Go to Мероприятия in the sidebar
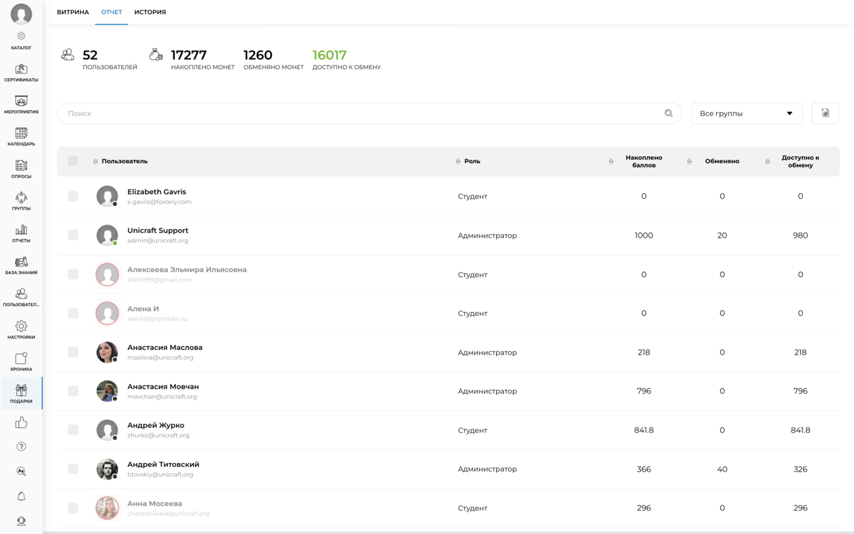 (21, 105)
